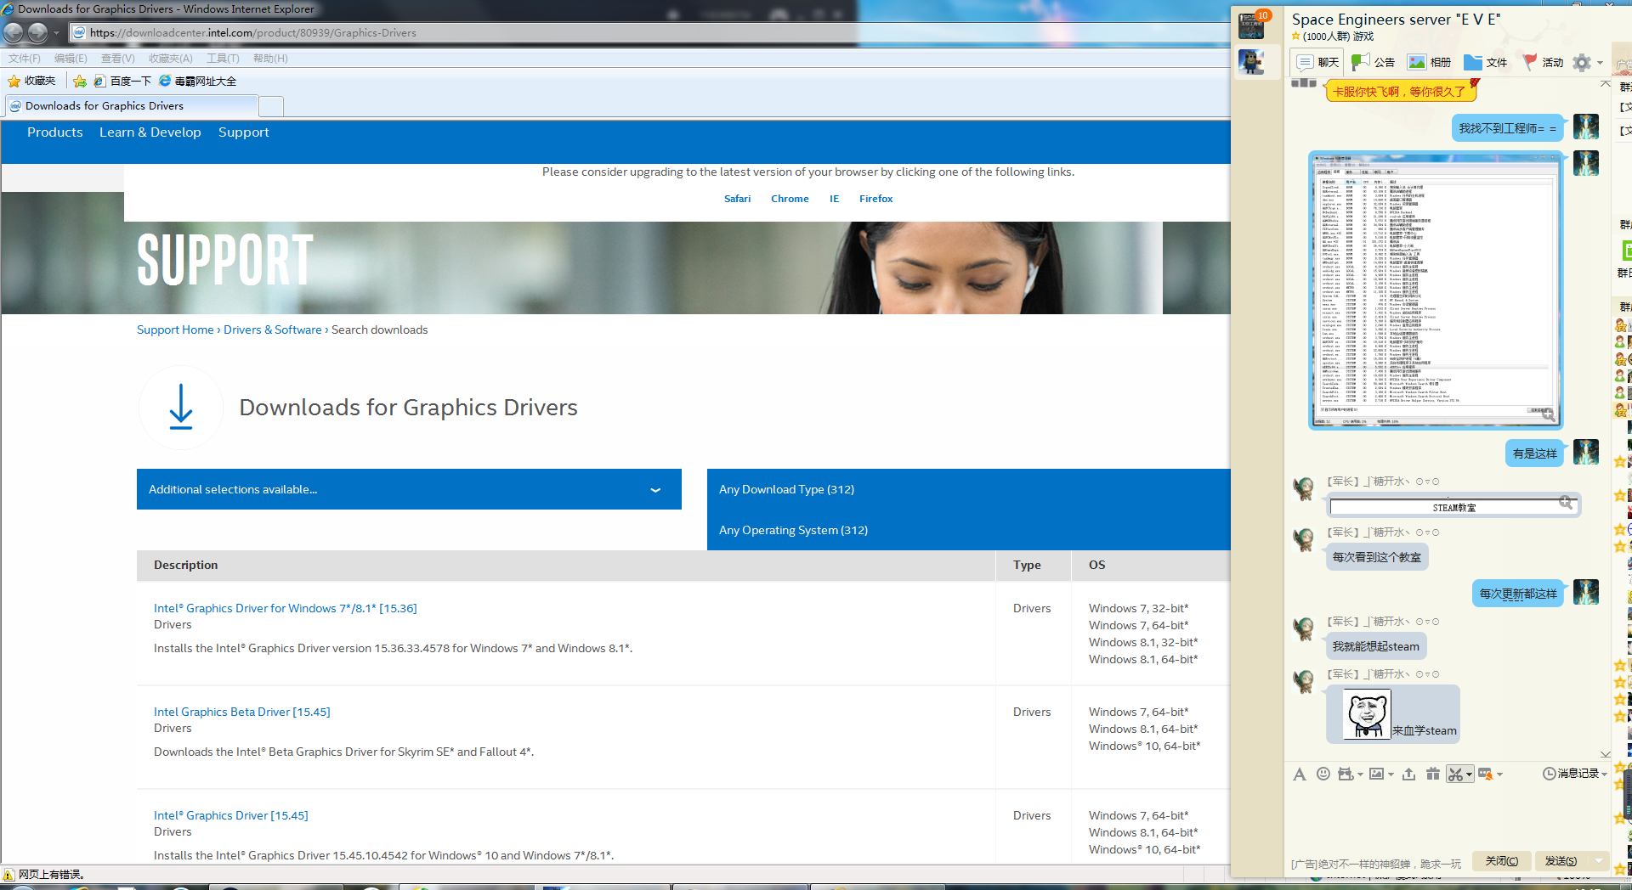
Task: Open Any Download Type (312) filter
Action: tap(969, 489)
